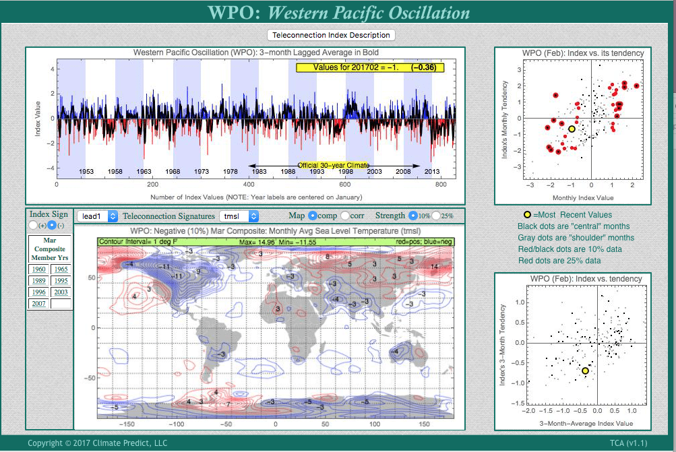Click 'Copyright © 2017 Climate Predict, LLC' footer
Image resolution: width=676 pixels, height=452 pixels.
[x=98, y=443]
